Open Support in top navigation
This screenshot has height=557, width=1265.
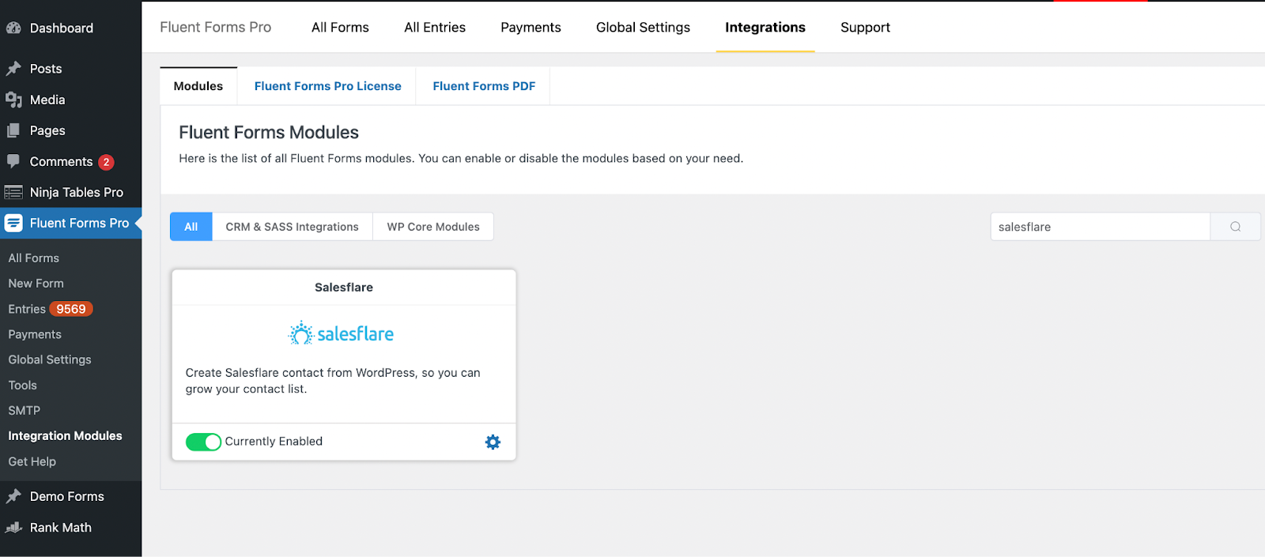(x=865, y=28)
